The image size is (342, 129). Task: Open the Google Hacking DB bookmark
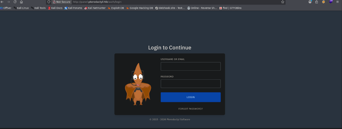(x=140, y=8)
